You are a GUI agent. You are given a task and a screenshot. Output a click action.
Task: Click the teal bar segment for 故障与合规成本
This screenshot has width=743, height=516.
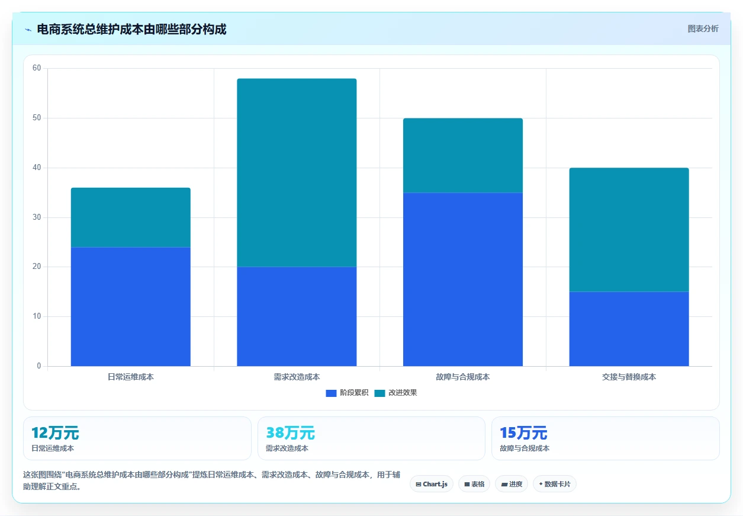click(463, 155)
